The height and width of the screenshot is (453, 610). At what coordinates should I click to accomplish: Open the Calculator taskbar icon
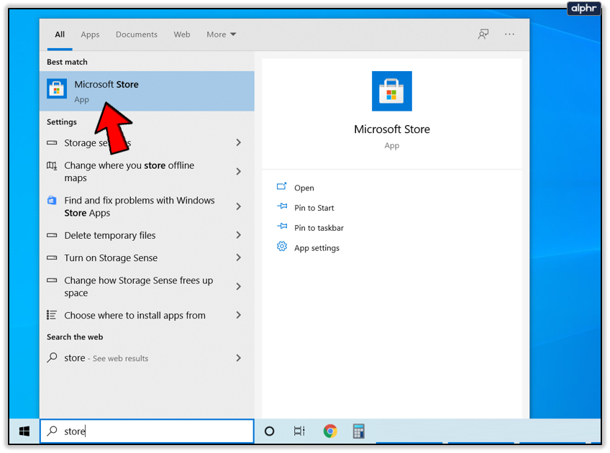click(x=358, y=431)
